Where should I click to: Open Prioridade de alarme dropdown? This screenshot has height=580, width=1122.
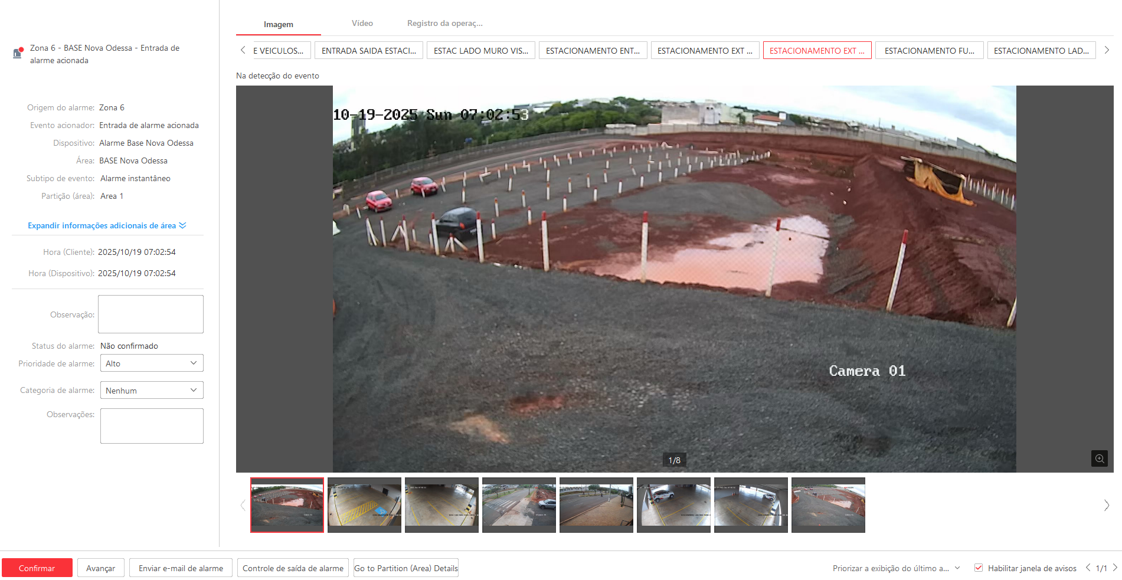pos(152,363)
